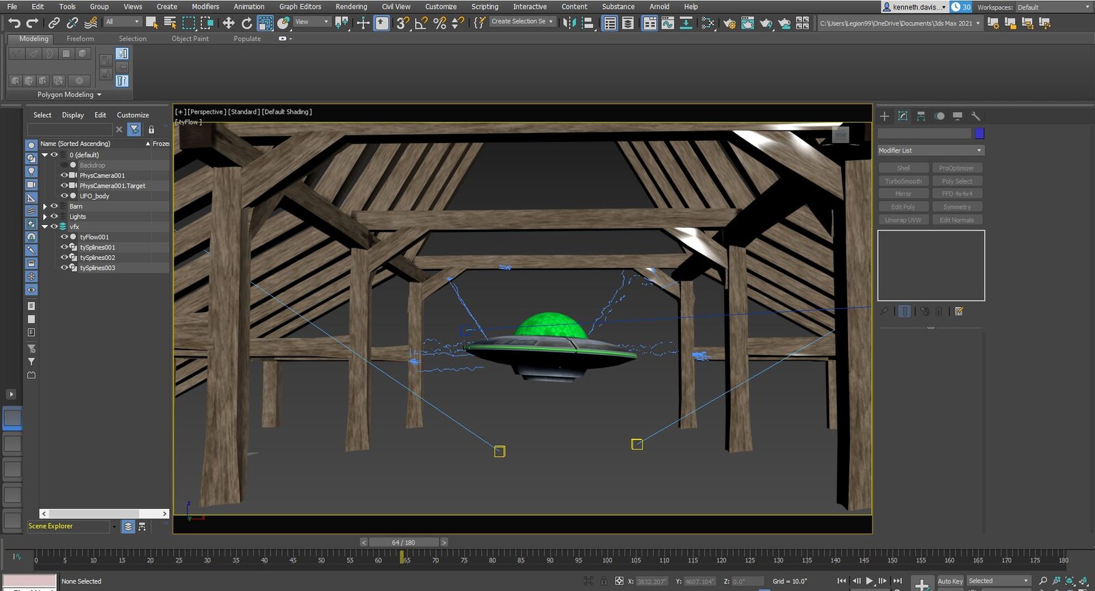
Task: Open the Render Setup teapot icon
Action: 730,23
